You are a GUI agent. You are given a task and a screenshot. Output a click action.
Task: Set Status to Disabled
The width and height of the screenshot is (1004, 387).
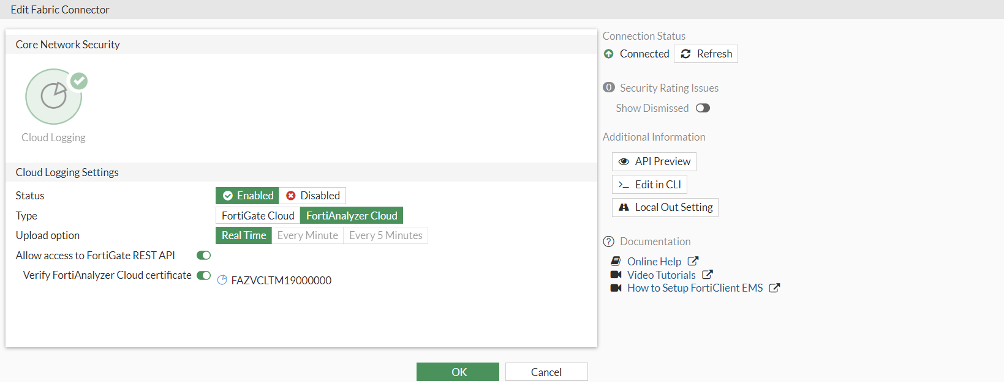(312, 196)
